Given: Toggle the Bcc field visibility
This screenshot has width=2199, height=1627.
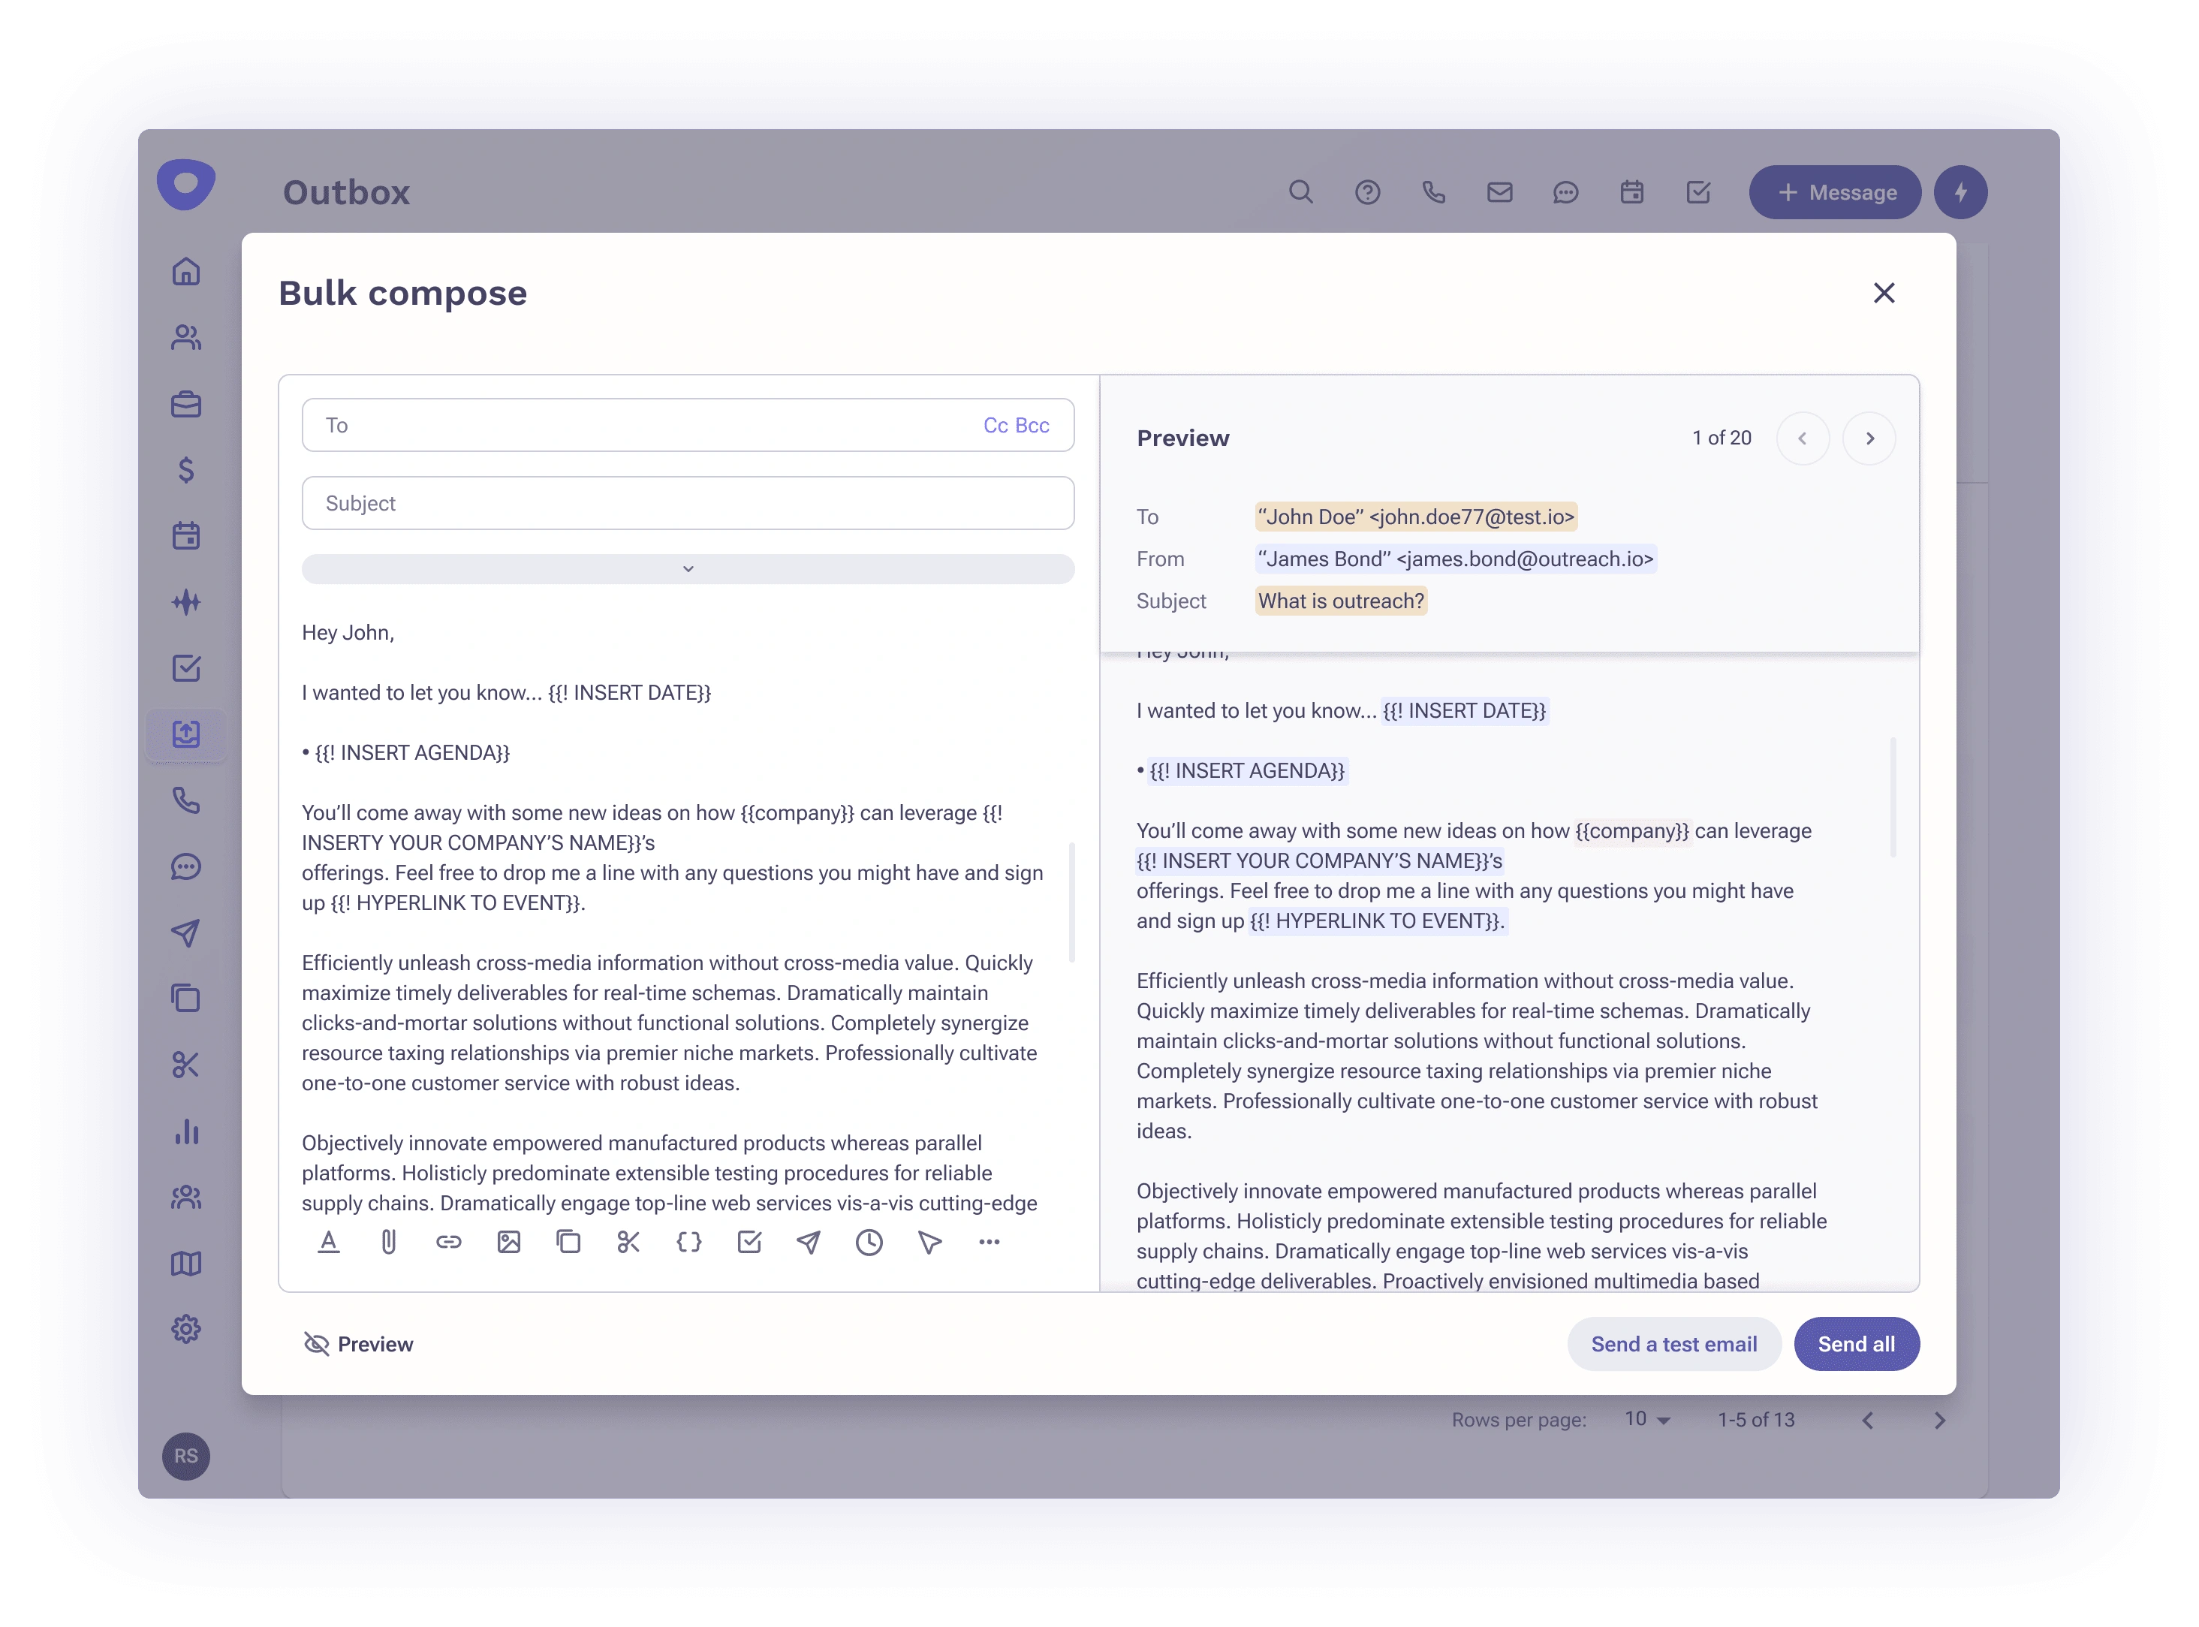Looking at the screenshot, I should pos(1032,424).
